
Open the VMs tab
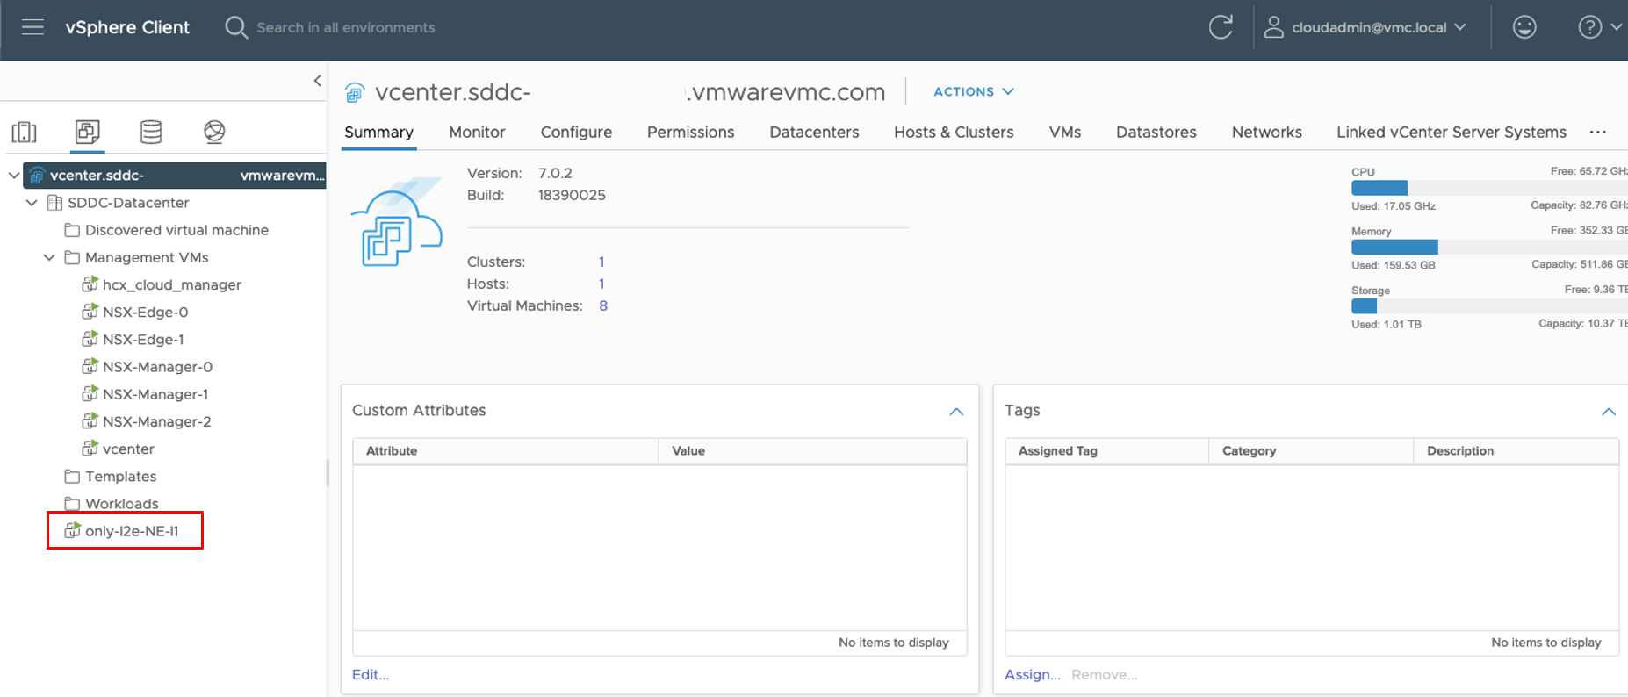[1065, 132]
